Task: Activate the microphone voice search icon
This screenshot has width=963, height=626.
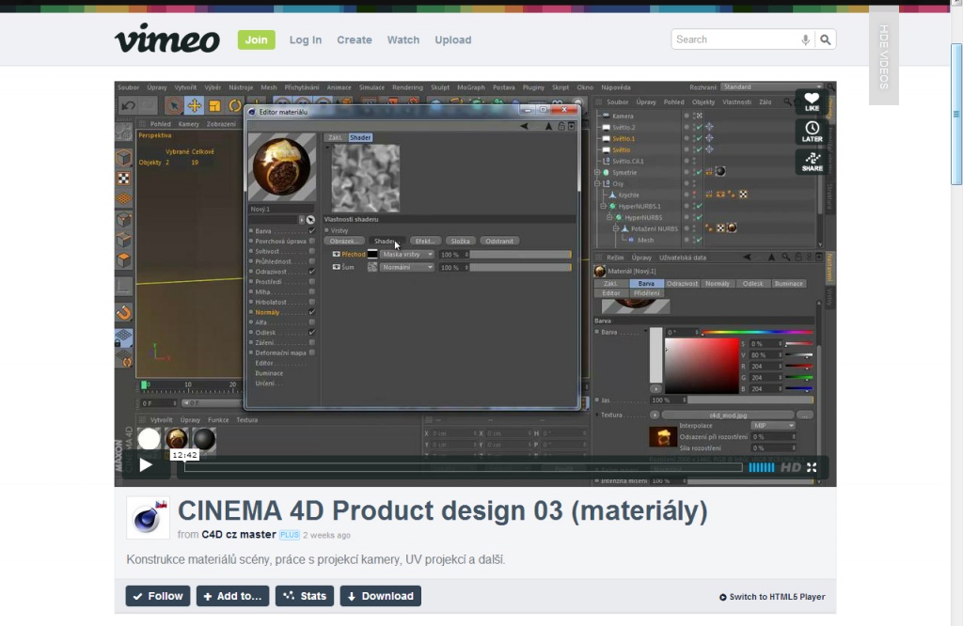Action: pos(805,39)
